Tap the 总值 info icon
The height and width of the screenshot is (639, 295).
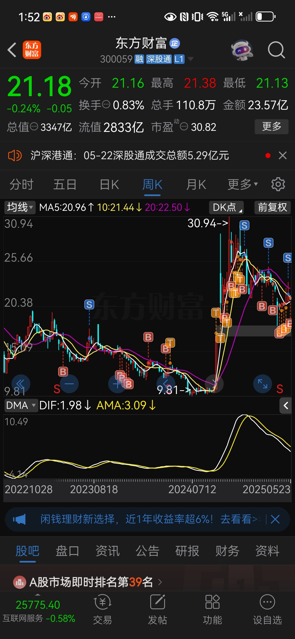[x=34, y=126]
